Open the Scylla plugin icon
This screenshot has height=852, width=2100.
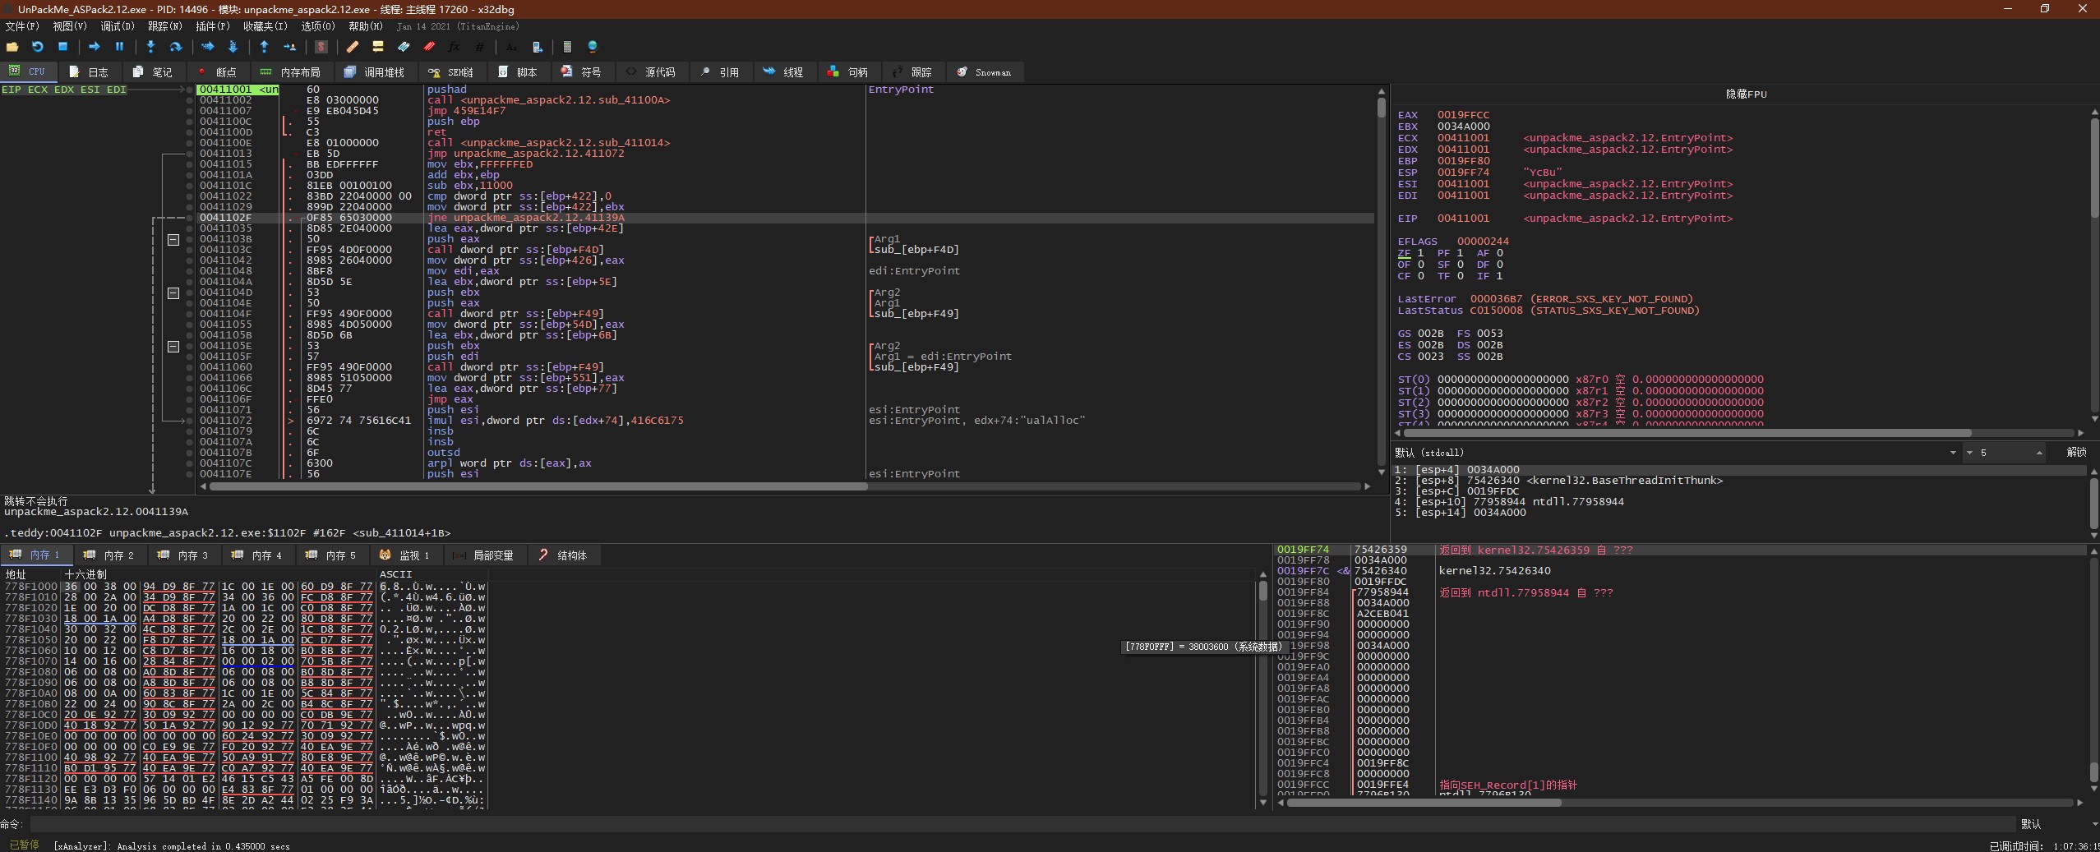click(321, 47)
